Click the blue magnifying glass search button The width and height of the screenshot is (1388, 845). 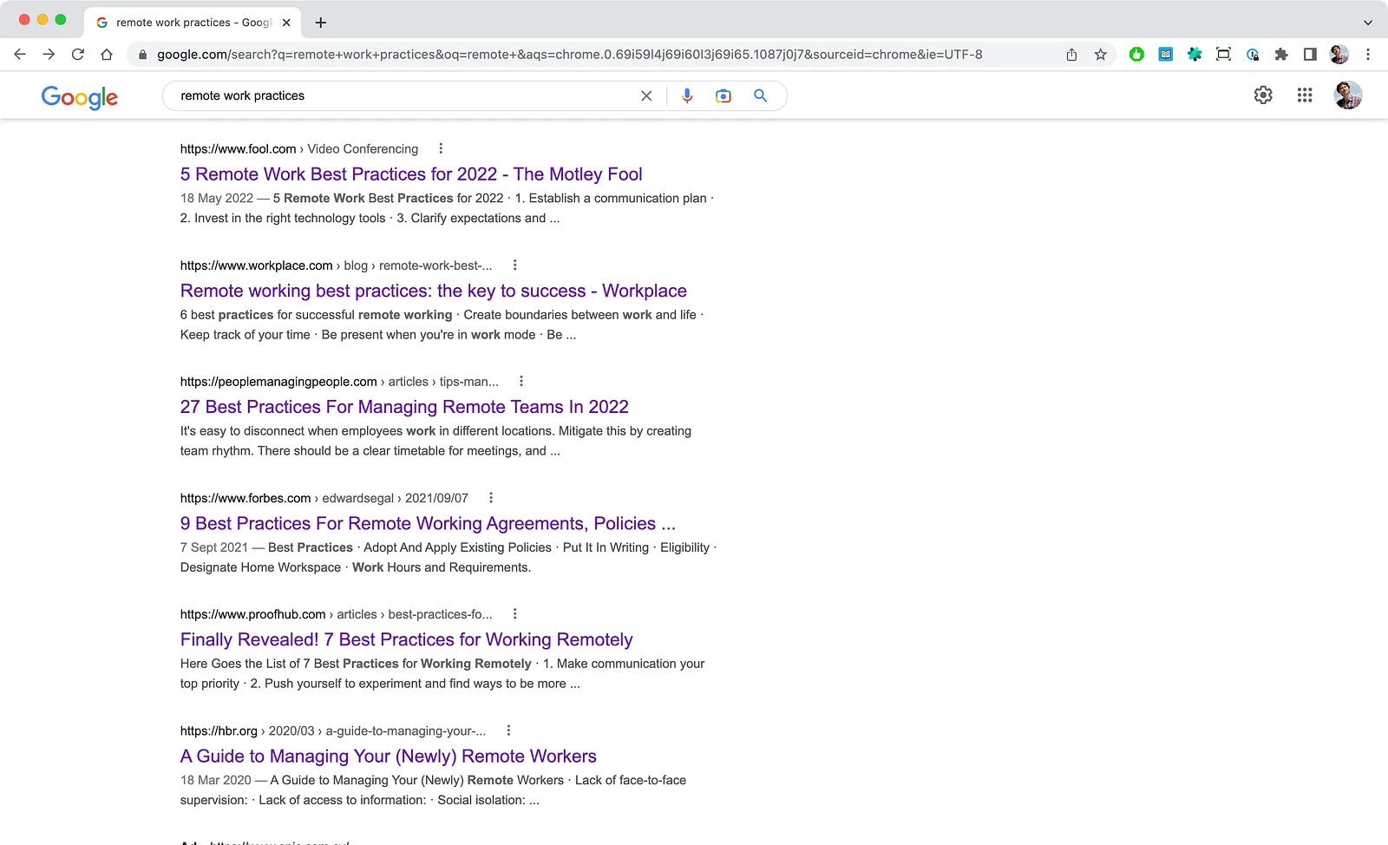click(x=761, y=96)
